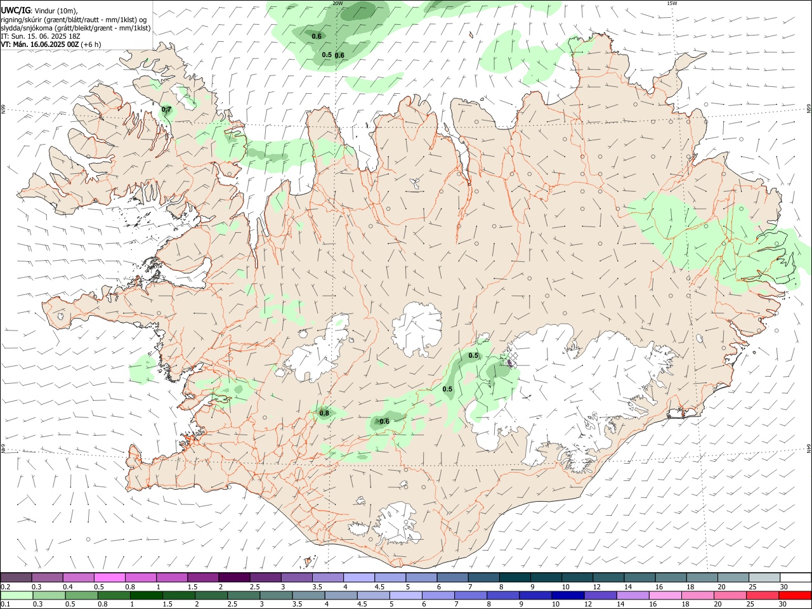Pick the bright pink 0.5 snow legend swatch
The width and height of the screenshot is (812, 609).
(109, 577)
